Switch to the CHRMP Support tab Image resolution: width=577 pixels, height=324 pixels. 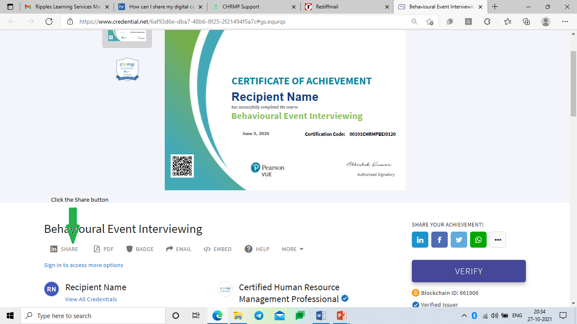click(241, 7)
